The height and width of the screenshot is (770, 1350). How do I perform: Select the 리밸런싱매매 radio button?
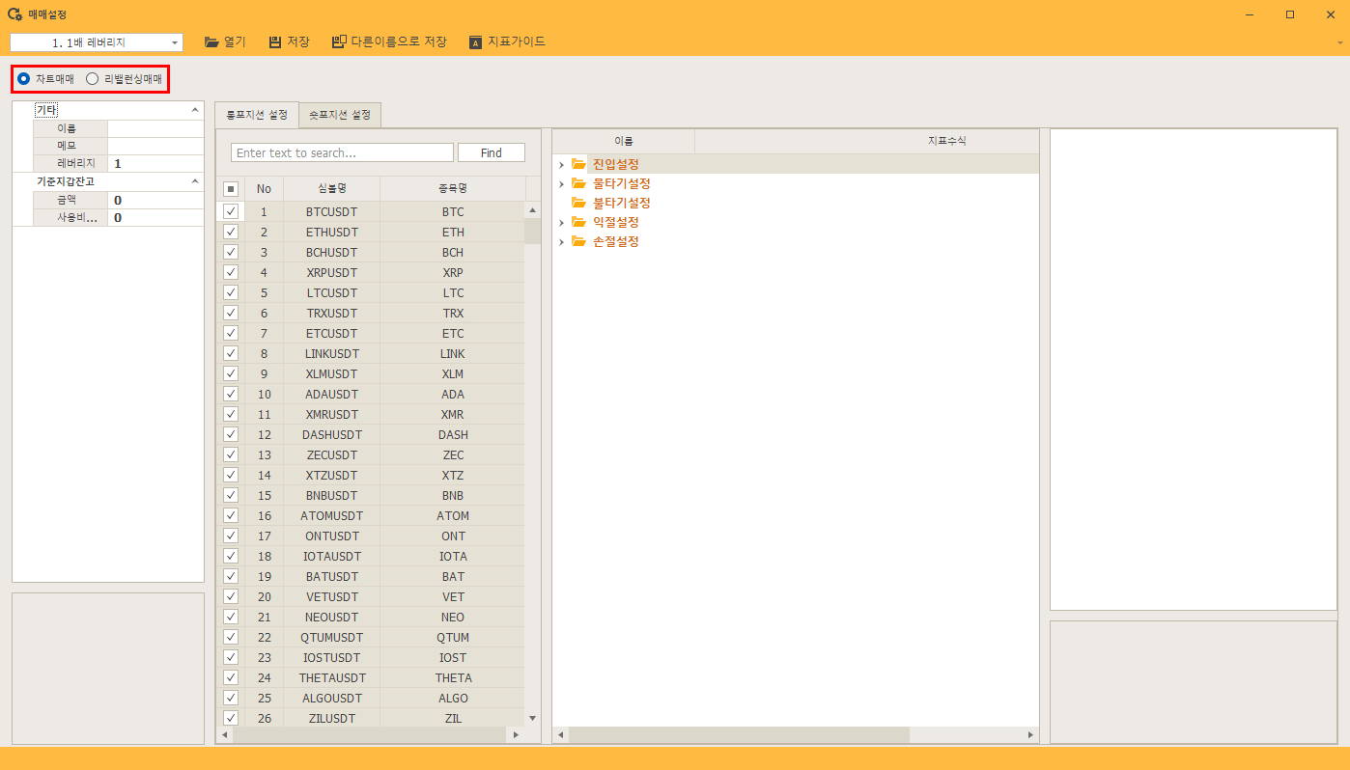[93, 79]
